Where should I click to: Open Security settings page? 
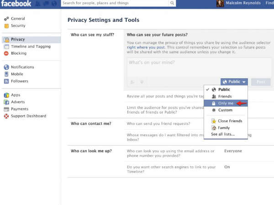[x=18, y=26]
